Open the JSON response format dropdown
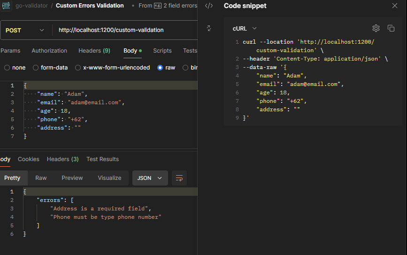 (x=150, y=178)
